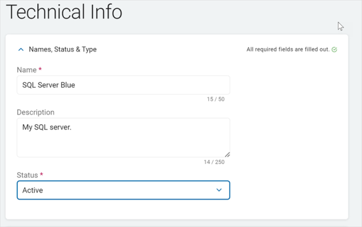
Task: Click the Technical Info page heading
Action: (64, 12)
